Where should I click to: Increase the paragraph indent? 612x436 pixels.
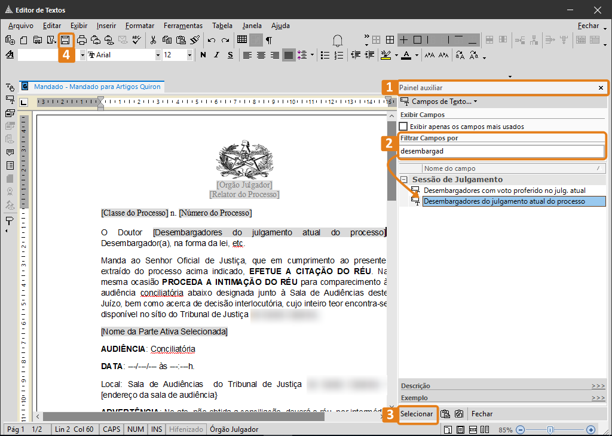[369, 55]
